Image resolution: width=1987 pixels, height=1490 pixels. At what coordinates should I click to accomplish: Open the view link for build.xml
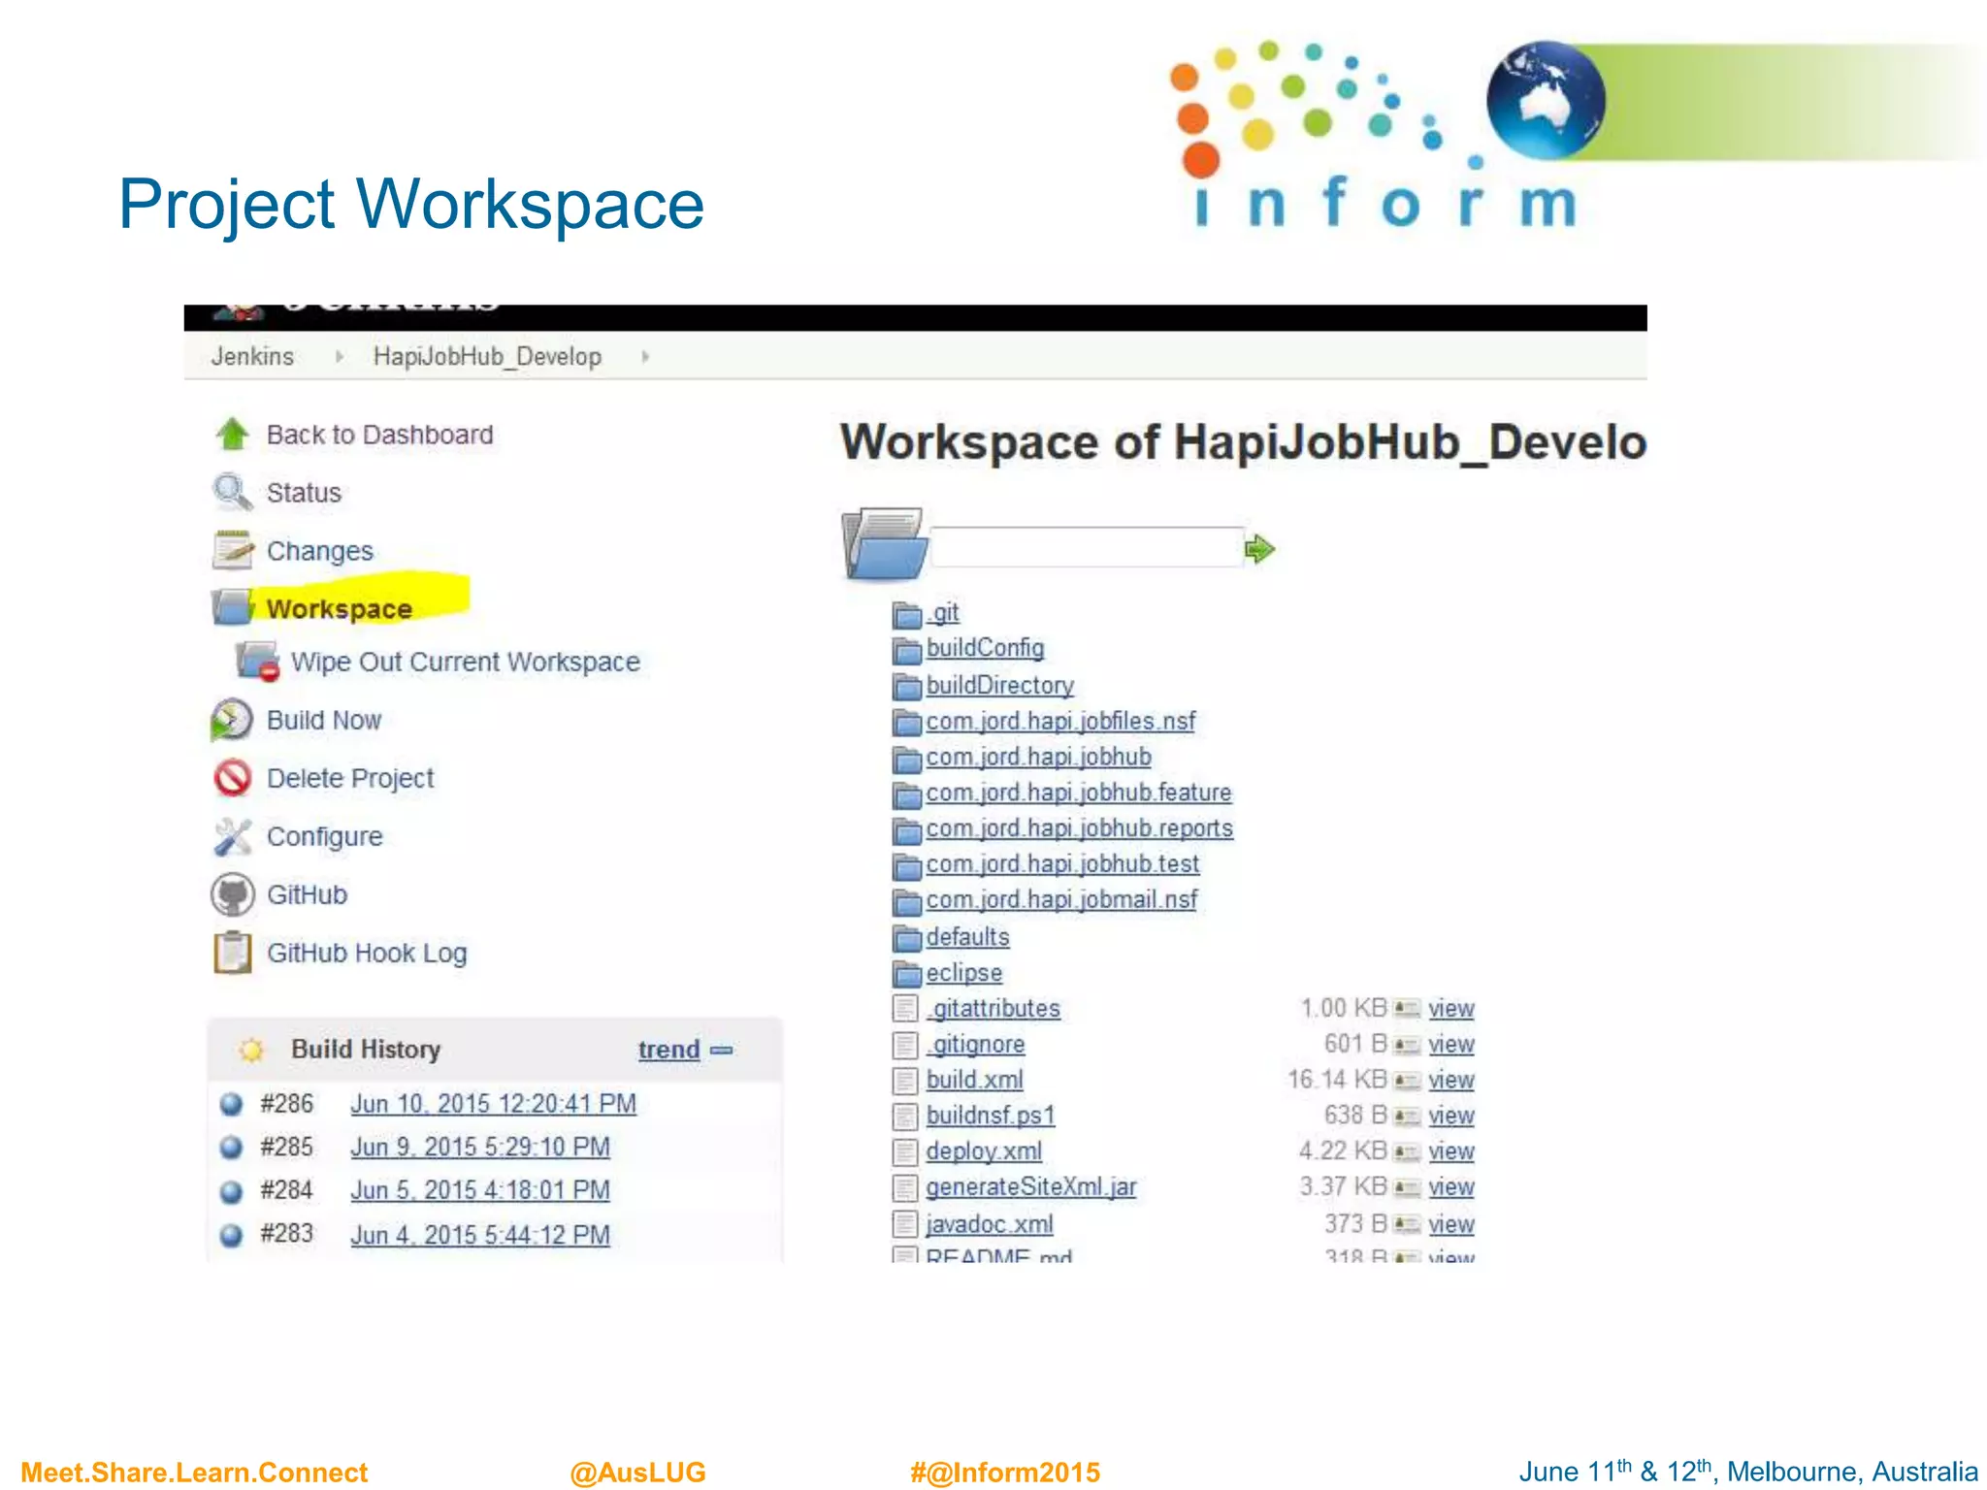point(1450,1080)
